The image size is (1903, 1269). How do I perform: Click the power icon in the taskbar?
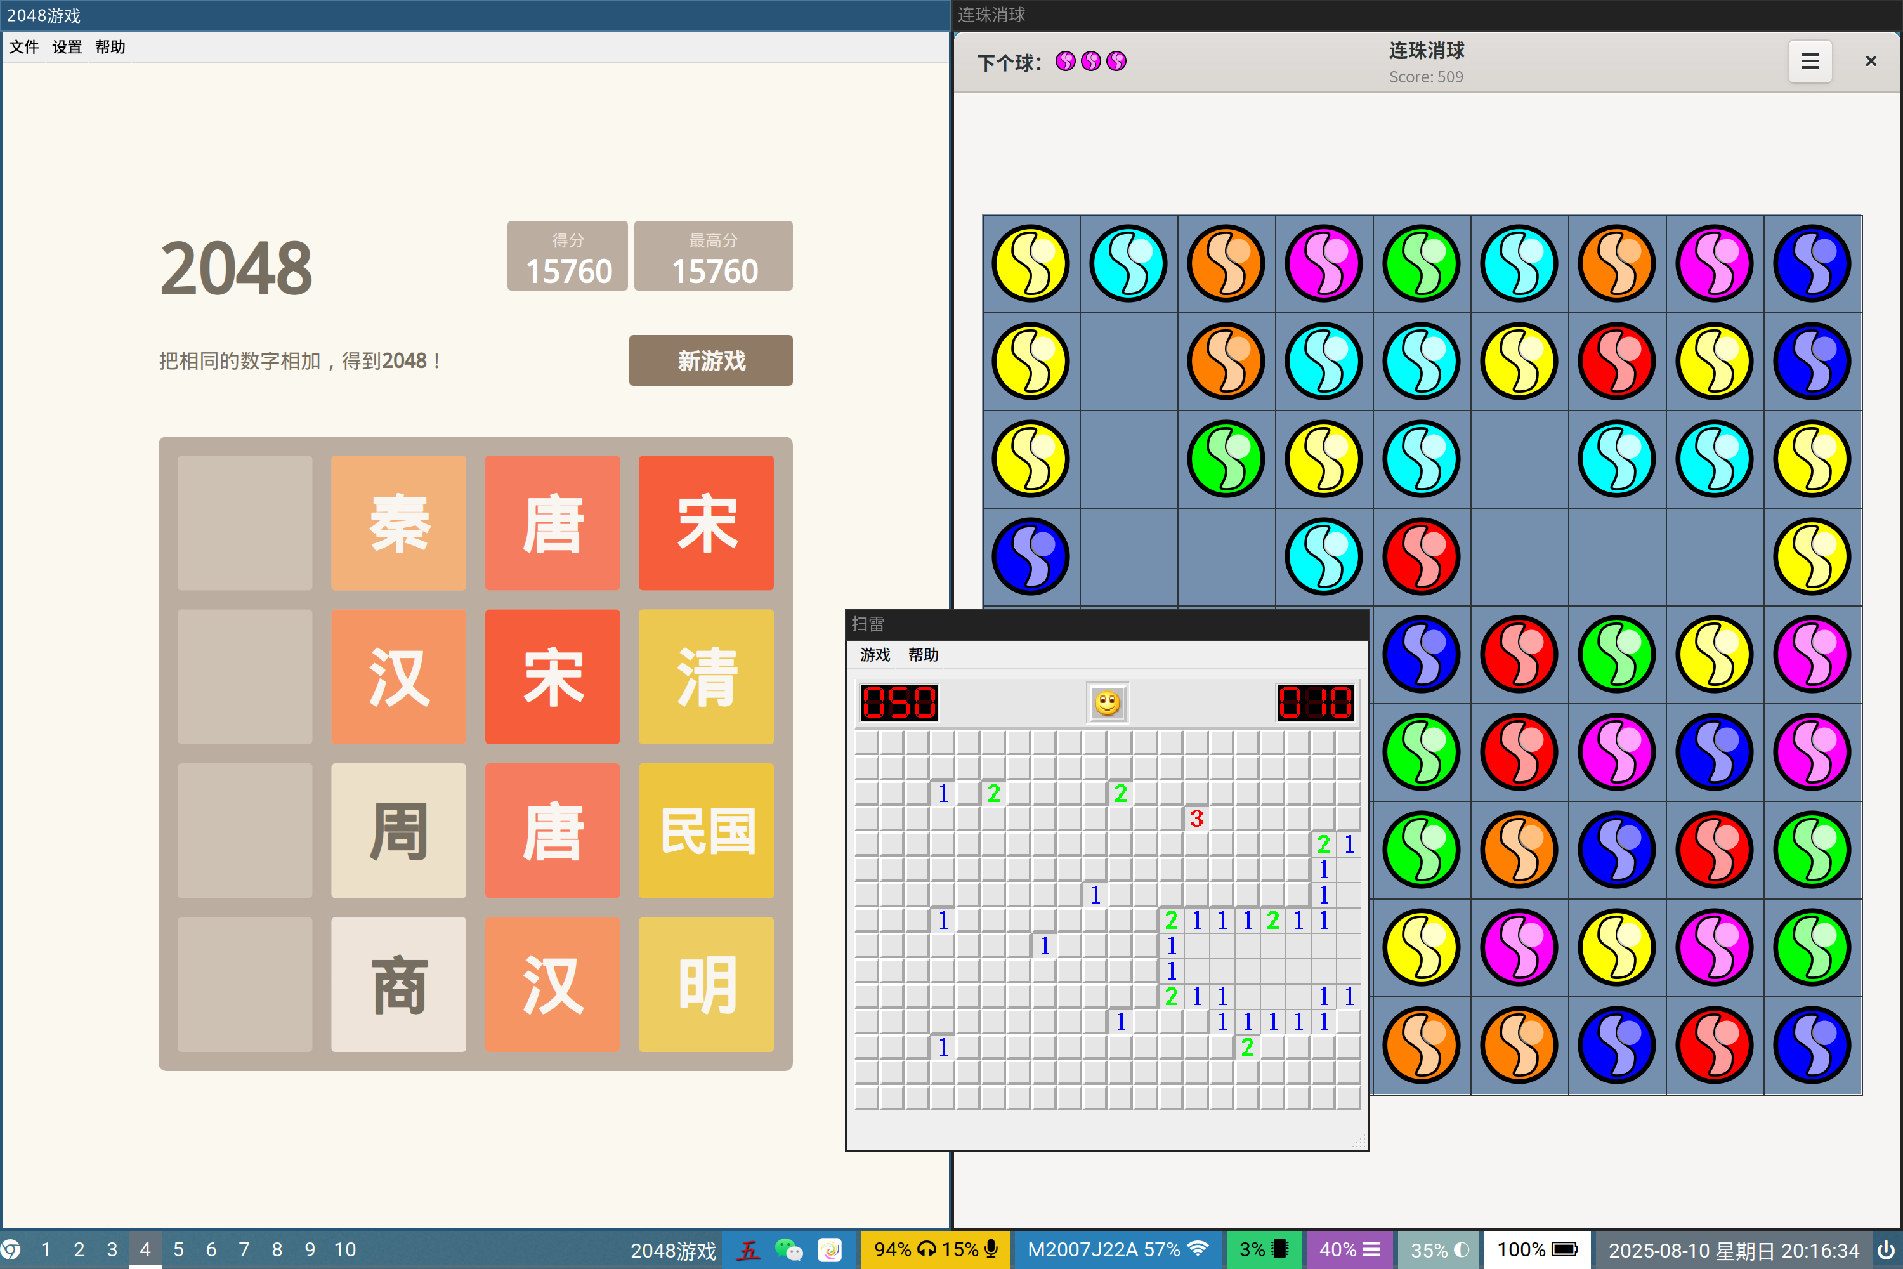point(1887,1249)
